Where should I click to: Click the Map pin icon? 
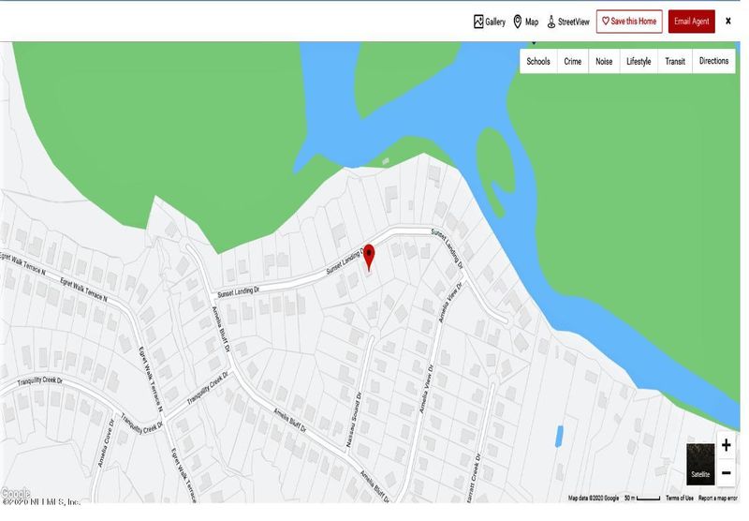tap(518, 22)
